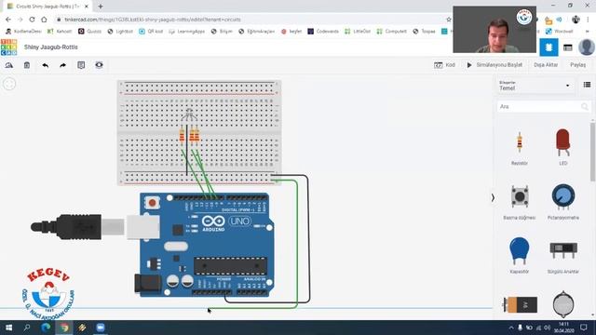Close the Circuits Shiny Jaagub-Rottis tab
Screen dimensions: 596x335
(x=87, y=7)
